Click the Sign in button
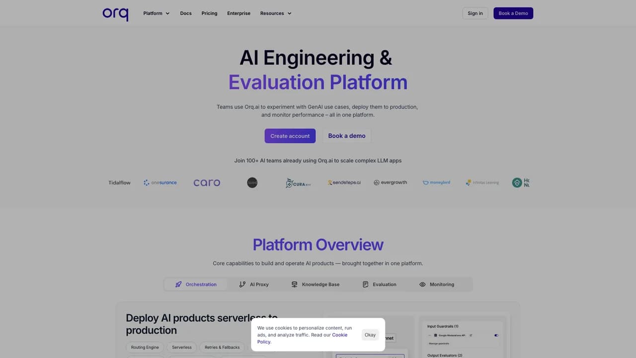The image size is (636, 358). click(x=475, y=13)
